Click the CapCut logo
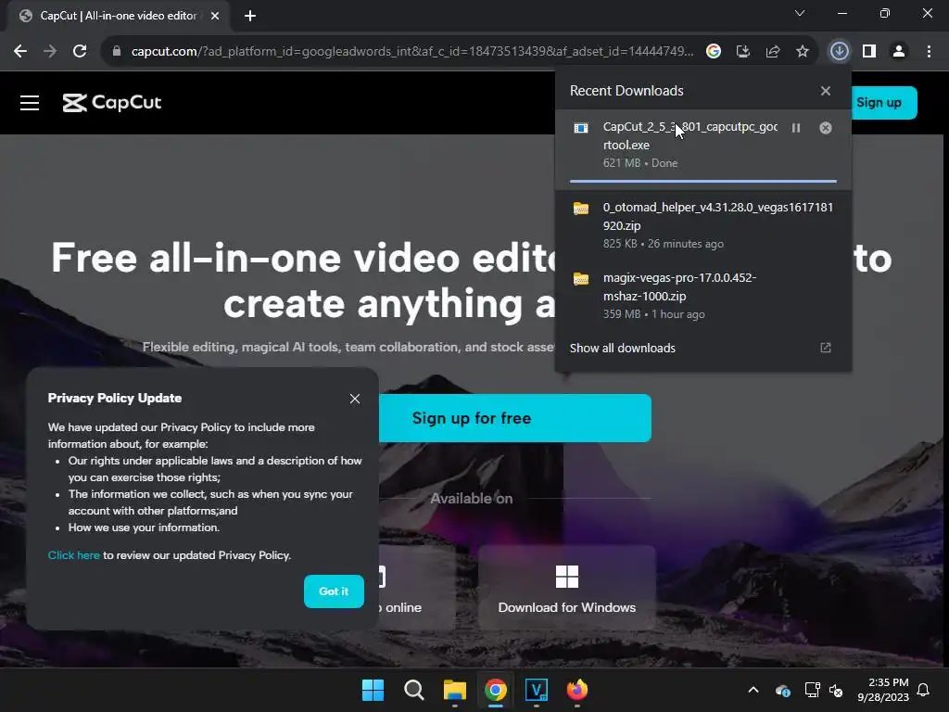Screen dimensions: 949x712 pos(112,103)
